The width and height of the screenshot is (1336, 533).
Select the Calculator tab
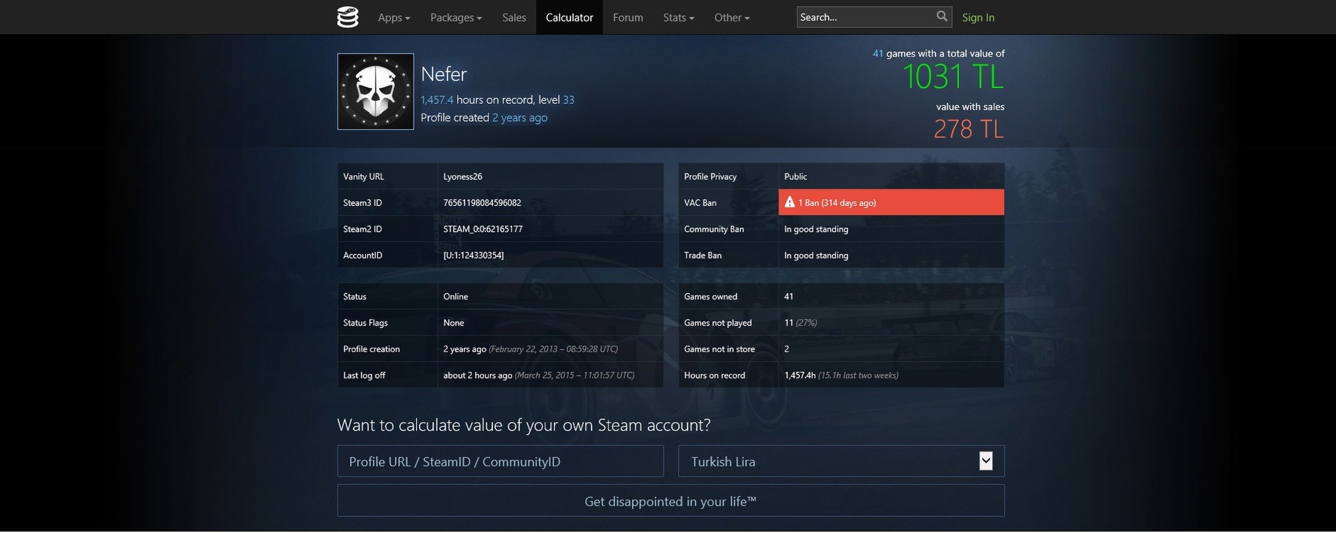[x=569, y=18]
